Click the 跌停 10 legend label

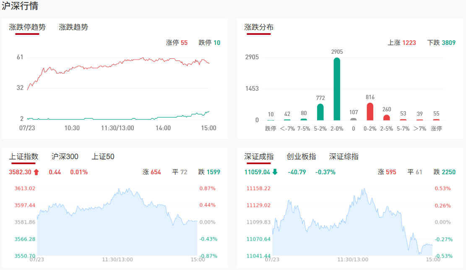click(209, 43)
